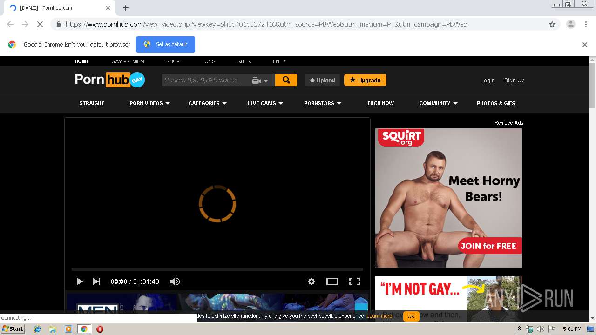Screen dimensions: 596x335
Task: Open the FUCK NOW menu item
Action: pos(380,103)
